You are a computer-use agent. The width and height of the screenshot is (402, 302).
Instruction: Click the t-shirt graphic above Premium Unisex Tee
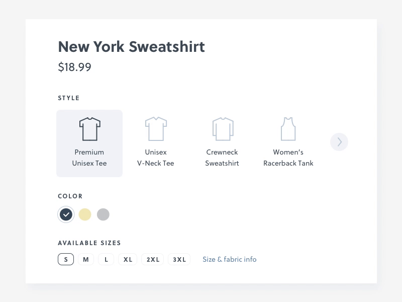coord(89,128)
